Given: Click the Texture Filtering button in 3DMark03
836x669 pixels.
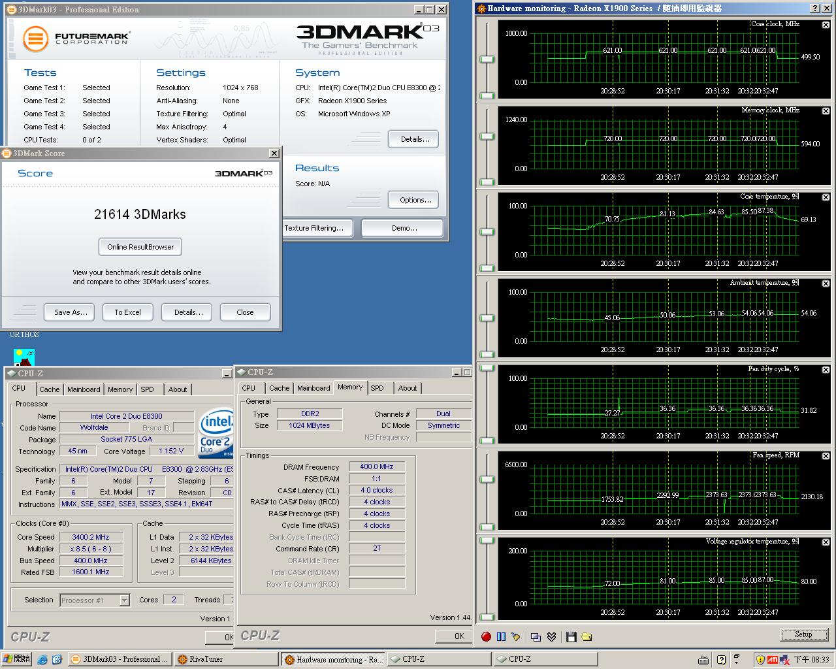Looking at the screenshot, I should [x=317, y=228].
